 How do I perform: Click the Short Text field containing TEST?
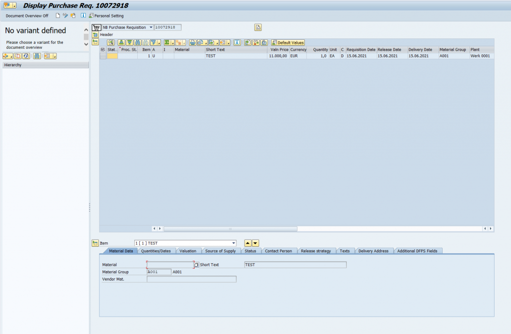(295, 265)
